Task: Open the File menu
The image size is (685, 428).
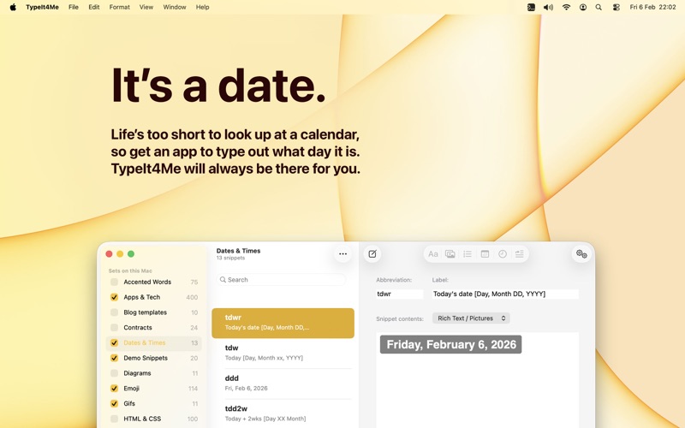Action: point(74,7)
